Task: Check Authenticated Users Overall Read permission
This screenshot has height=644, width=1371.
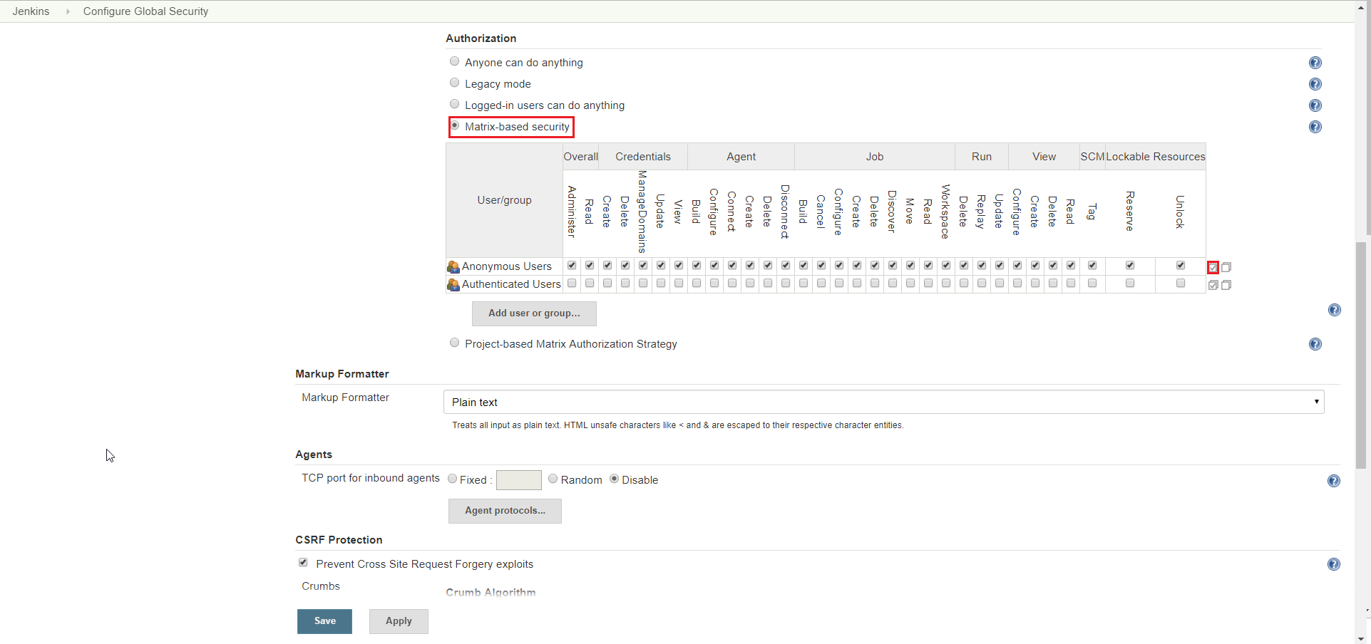Action: pyautogui.click(x=590, y=283)
